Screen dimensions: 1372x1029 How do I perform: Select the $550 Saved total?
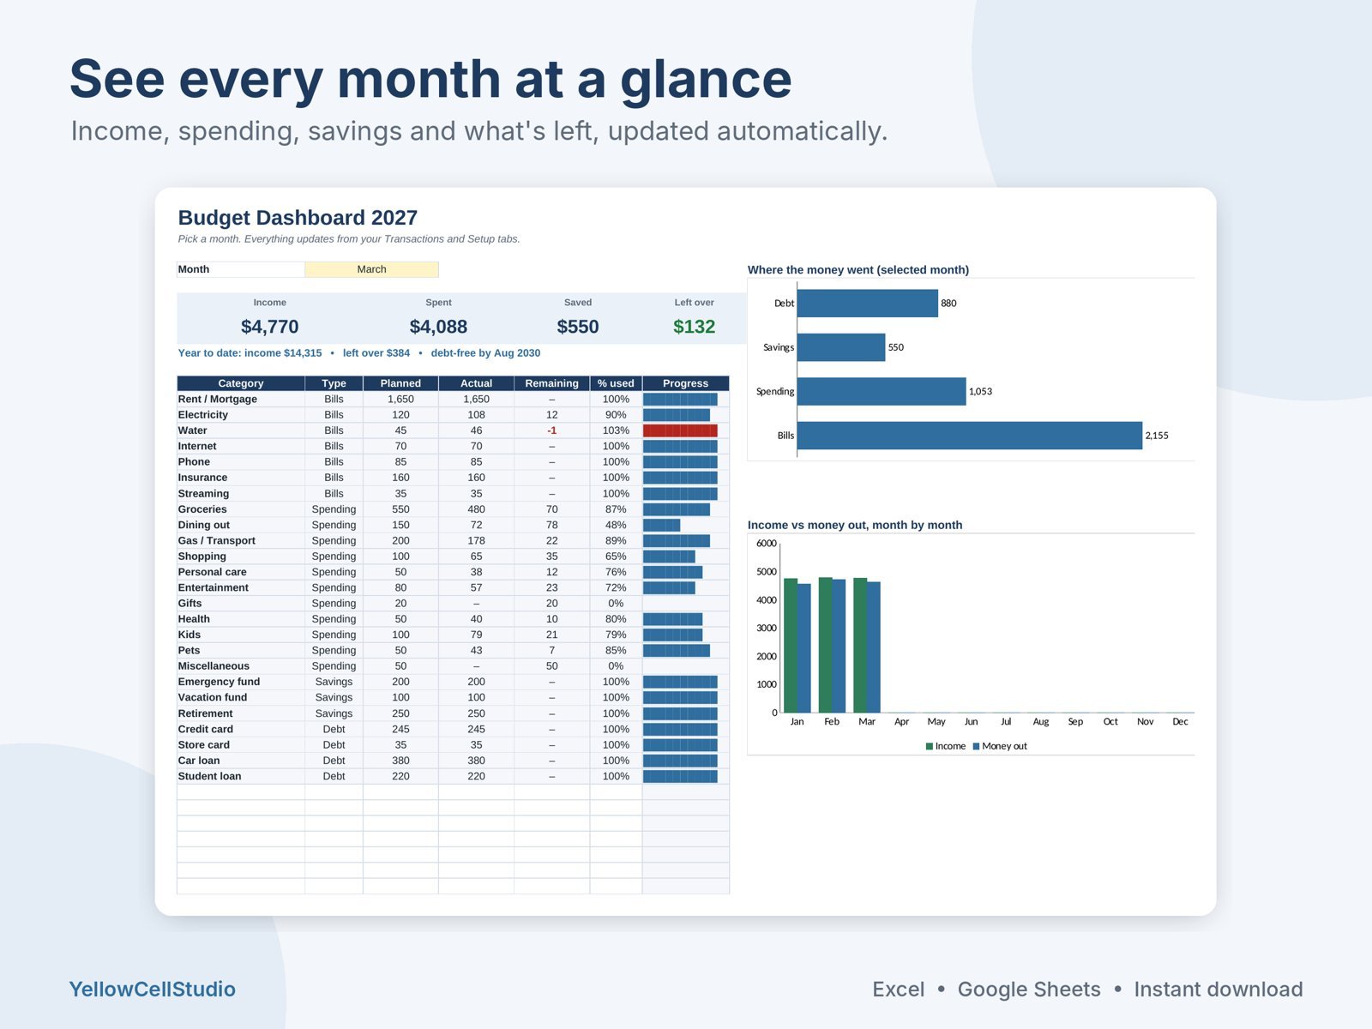click(578, 327)
